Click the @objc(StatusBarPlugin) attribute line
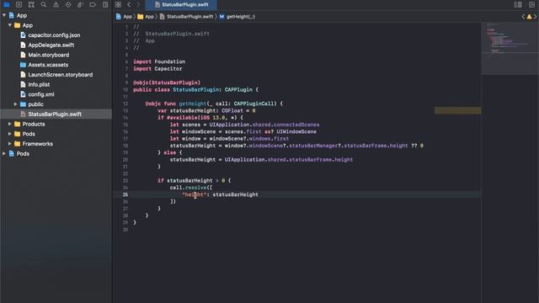The width and height of the screenshot is (539, 303). point(167,82)
